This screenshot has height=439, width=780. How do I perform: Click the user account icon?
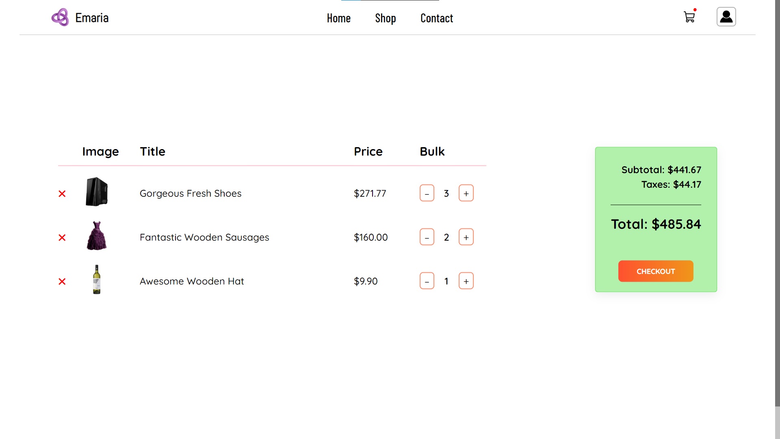(726, 17)
